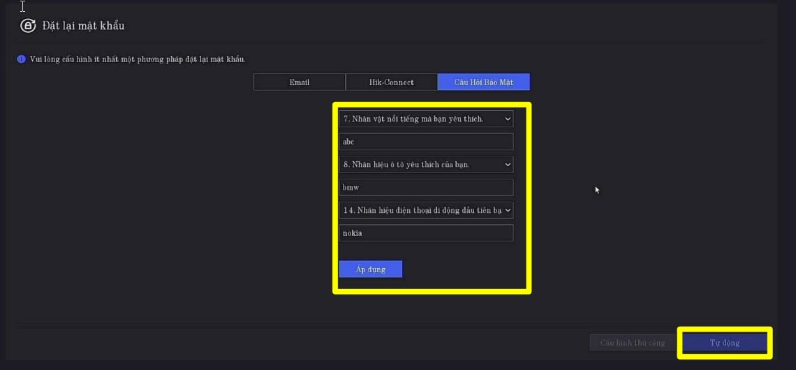Click the 'Đặt lại mật khẩu' heading
Screen dimensions: 796x370
[x=83, y=26]
